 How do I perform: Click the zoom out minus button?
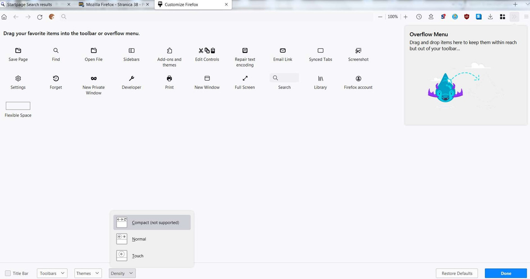(380, 17)
